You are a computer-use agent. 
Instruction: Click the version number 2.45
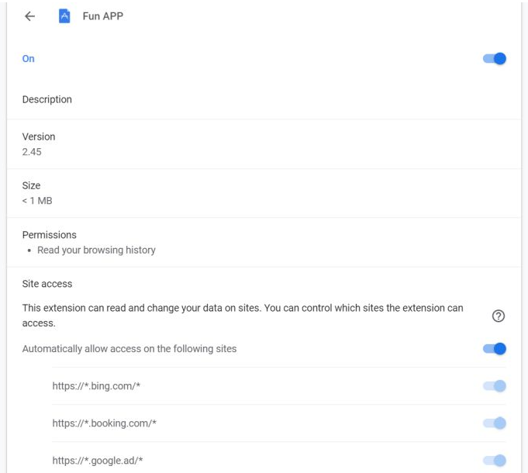32,152
